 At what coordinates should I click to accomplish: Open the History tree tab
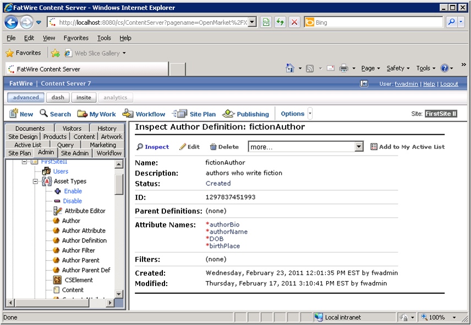coord(107,129)
